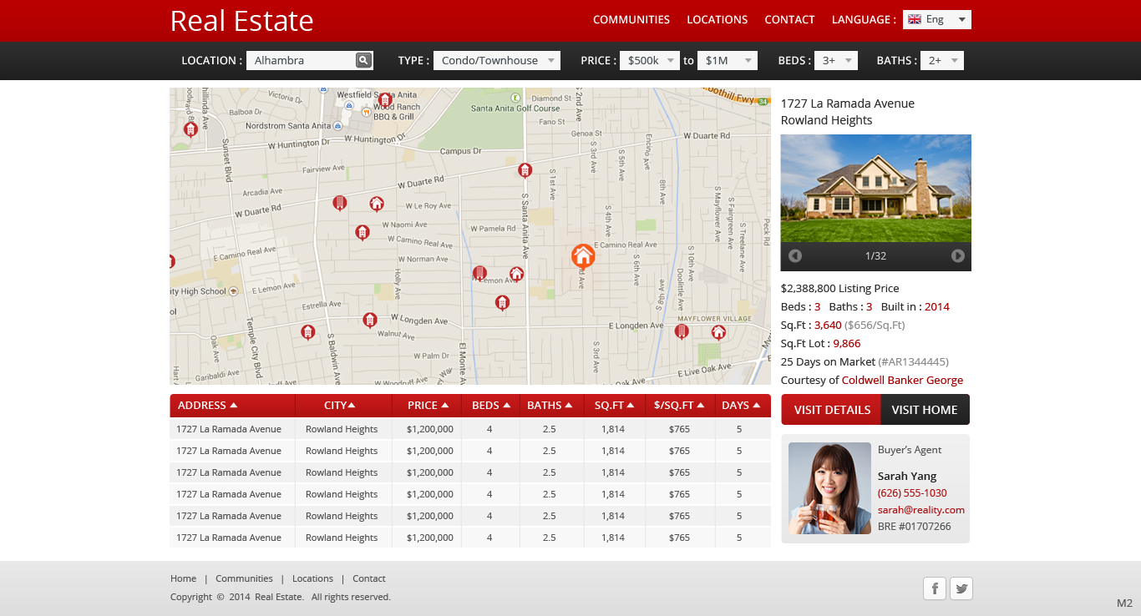Click the house listing photo
This screenshot has height=616, width=1141.
(875, 189)
